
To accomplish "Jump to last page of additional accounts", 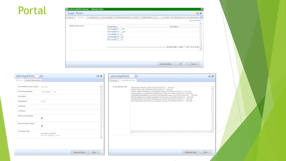I will 198,47.
